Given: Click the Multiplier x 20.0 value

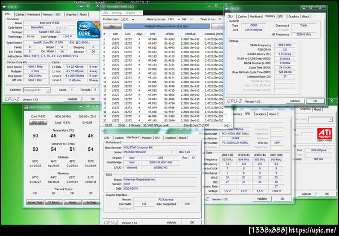Looking at the screenshot, I should pos(36,71).
